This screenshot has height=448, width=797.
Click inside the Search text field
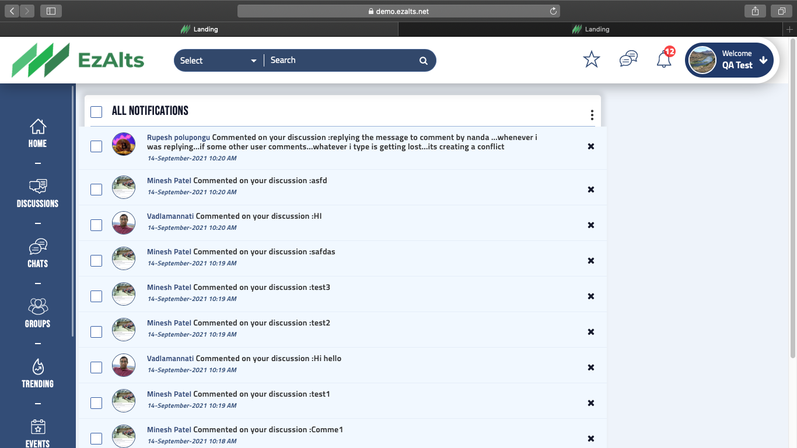click(341, 61)
